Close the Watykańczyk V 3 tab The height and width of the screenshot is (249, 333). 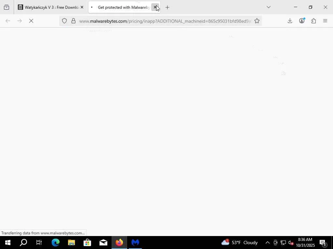coord(82,7)
